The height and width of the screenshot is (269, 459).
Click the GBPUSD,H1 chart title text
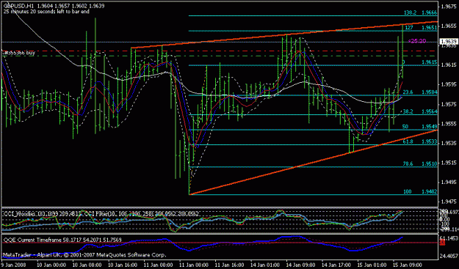18,6
